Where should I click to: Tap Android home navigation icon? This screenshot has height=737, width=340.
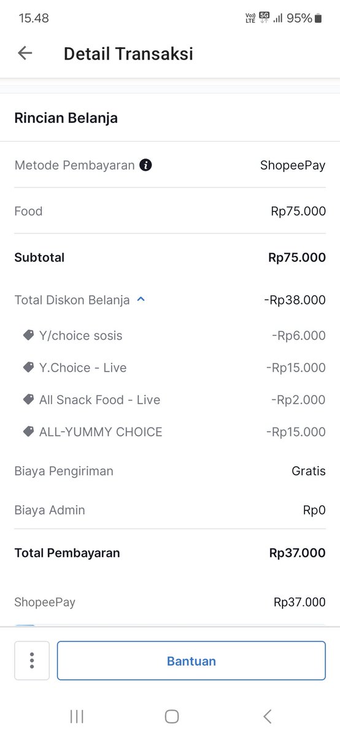pos(172,716)
